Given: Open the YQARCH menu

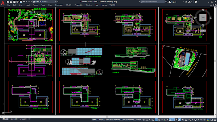Looking at the screenshot, I should (113, 5).
